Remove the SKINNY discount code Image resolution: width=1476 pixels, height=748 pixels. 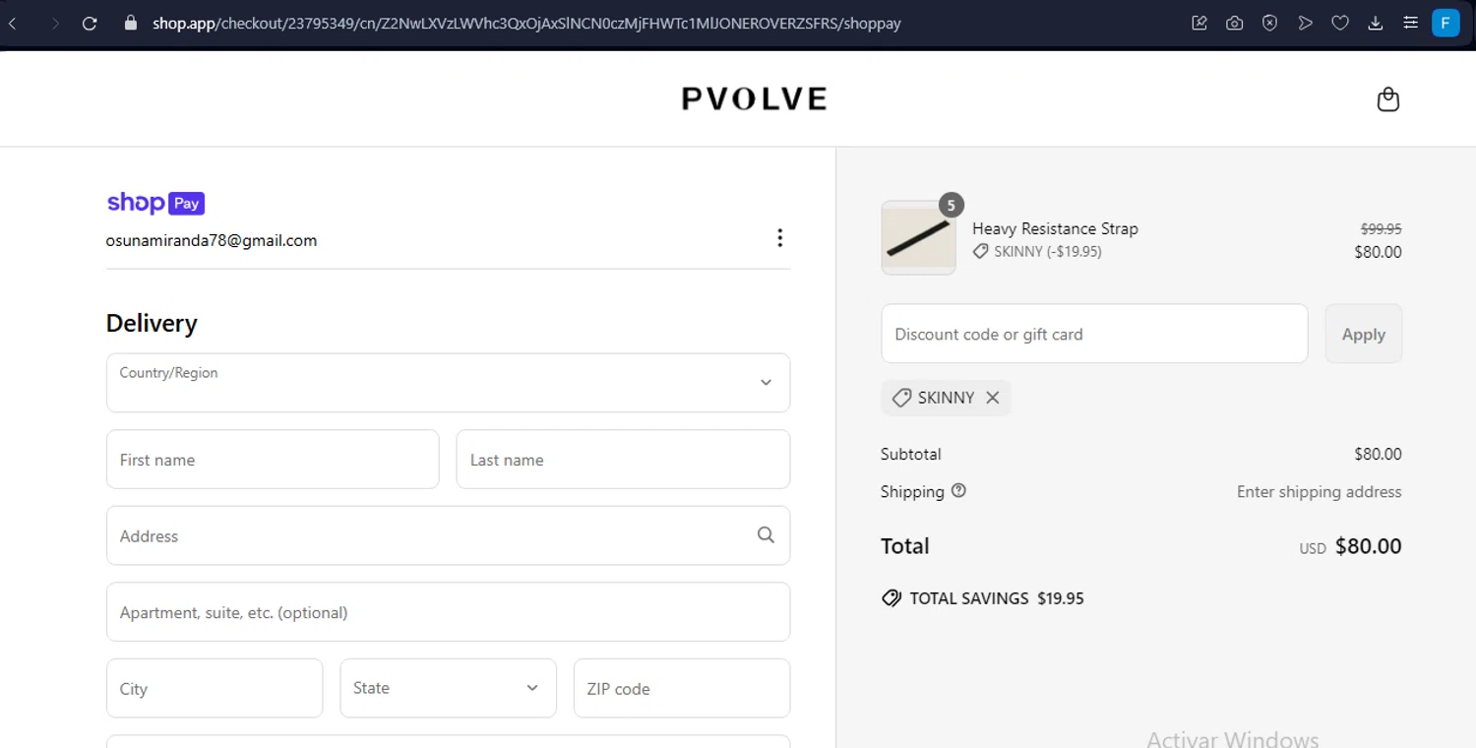pos(992,398)
